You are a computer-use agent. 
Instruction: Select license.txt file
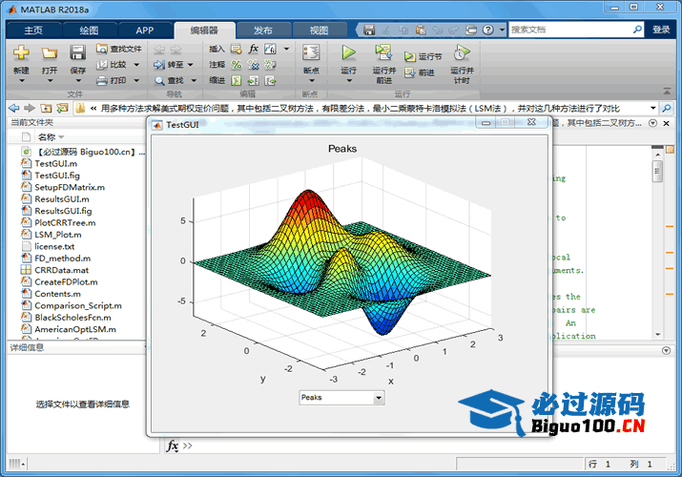[x=54, y=246]
